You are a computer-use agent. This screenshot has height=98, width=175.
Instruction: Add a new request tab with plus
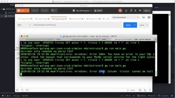pos(104,19)
